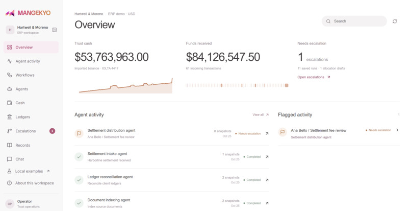
Task: Click the Agents robot icon
Action: 10,89
